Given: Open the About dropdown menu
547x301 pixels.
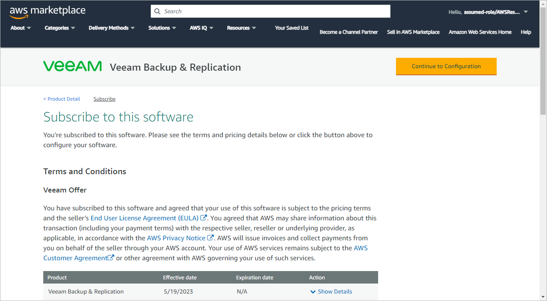Looking at the screenshot, I should click(21, 28).
